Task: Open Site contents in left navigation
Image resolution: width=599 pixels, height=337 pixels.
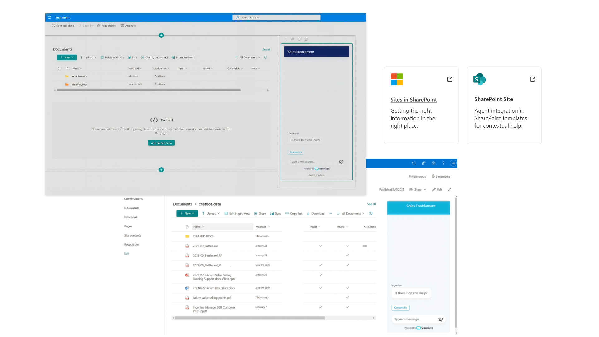Action: click(133, 235)
